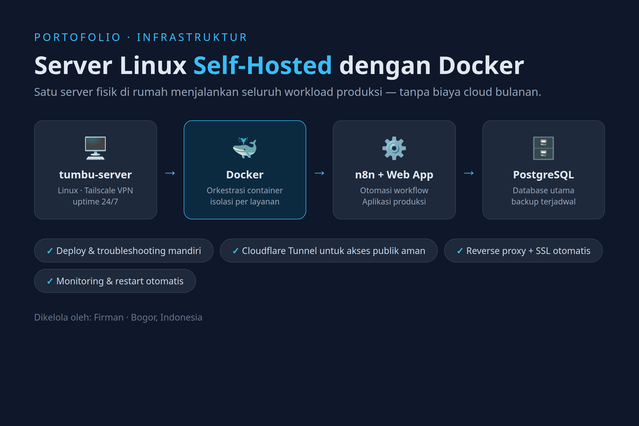
Task: Click the "PORTOFOLIO · INFRASTRUKTUR" heading label
Action: coord(141,37)
